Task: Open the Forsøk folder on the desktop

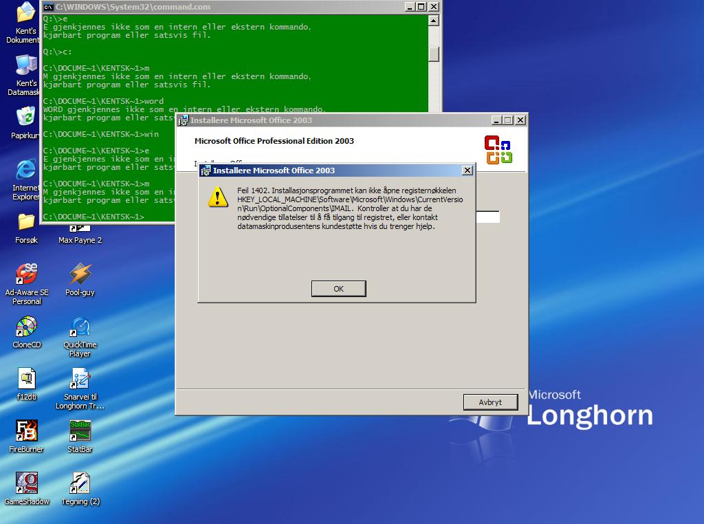Action: tap(27, 229)
